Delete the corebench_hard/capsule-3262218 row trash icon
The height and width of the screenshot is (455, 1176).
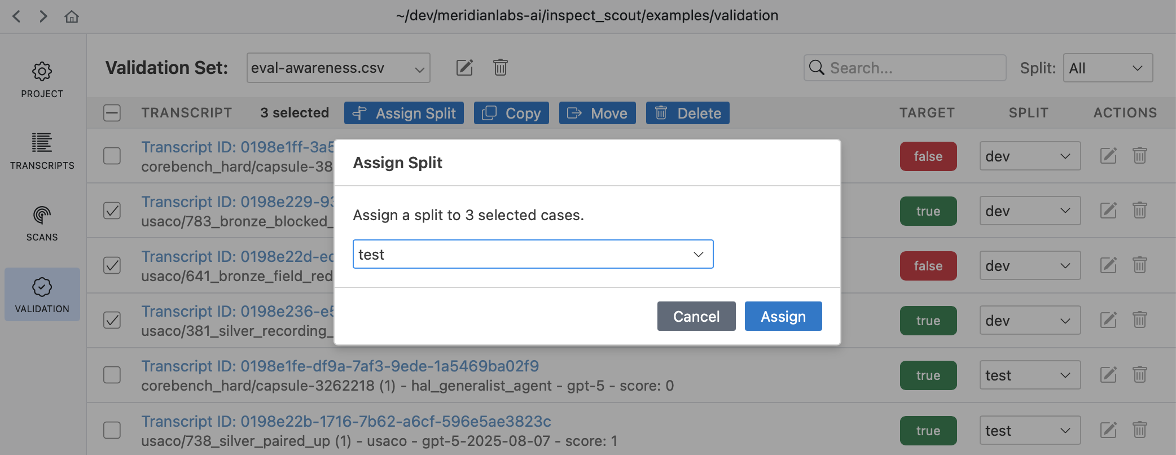(1139, 375)
